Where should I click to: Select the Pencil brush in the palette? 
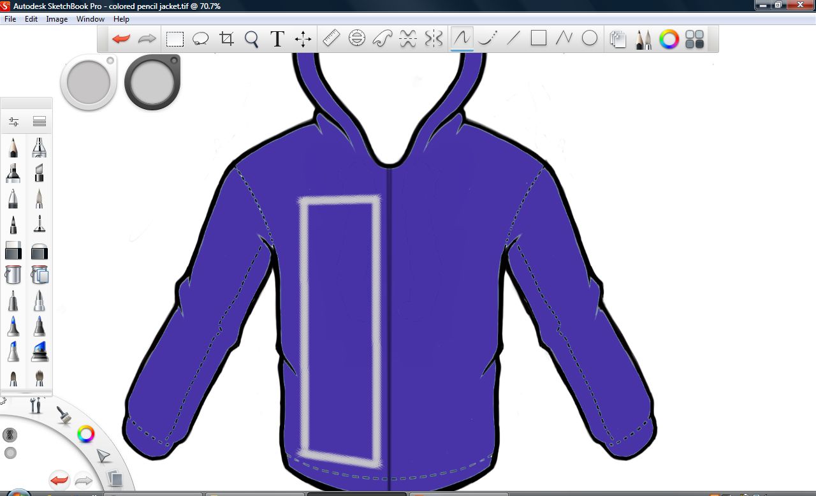pyautogui.click(x=13, y=148)
